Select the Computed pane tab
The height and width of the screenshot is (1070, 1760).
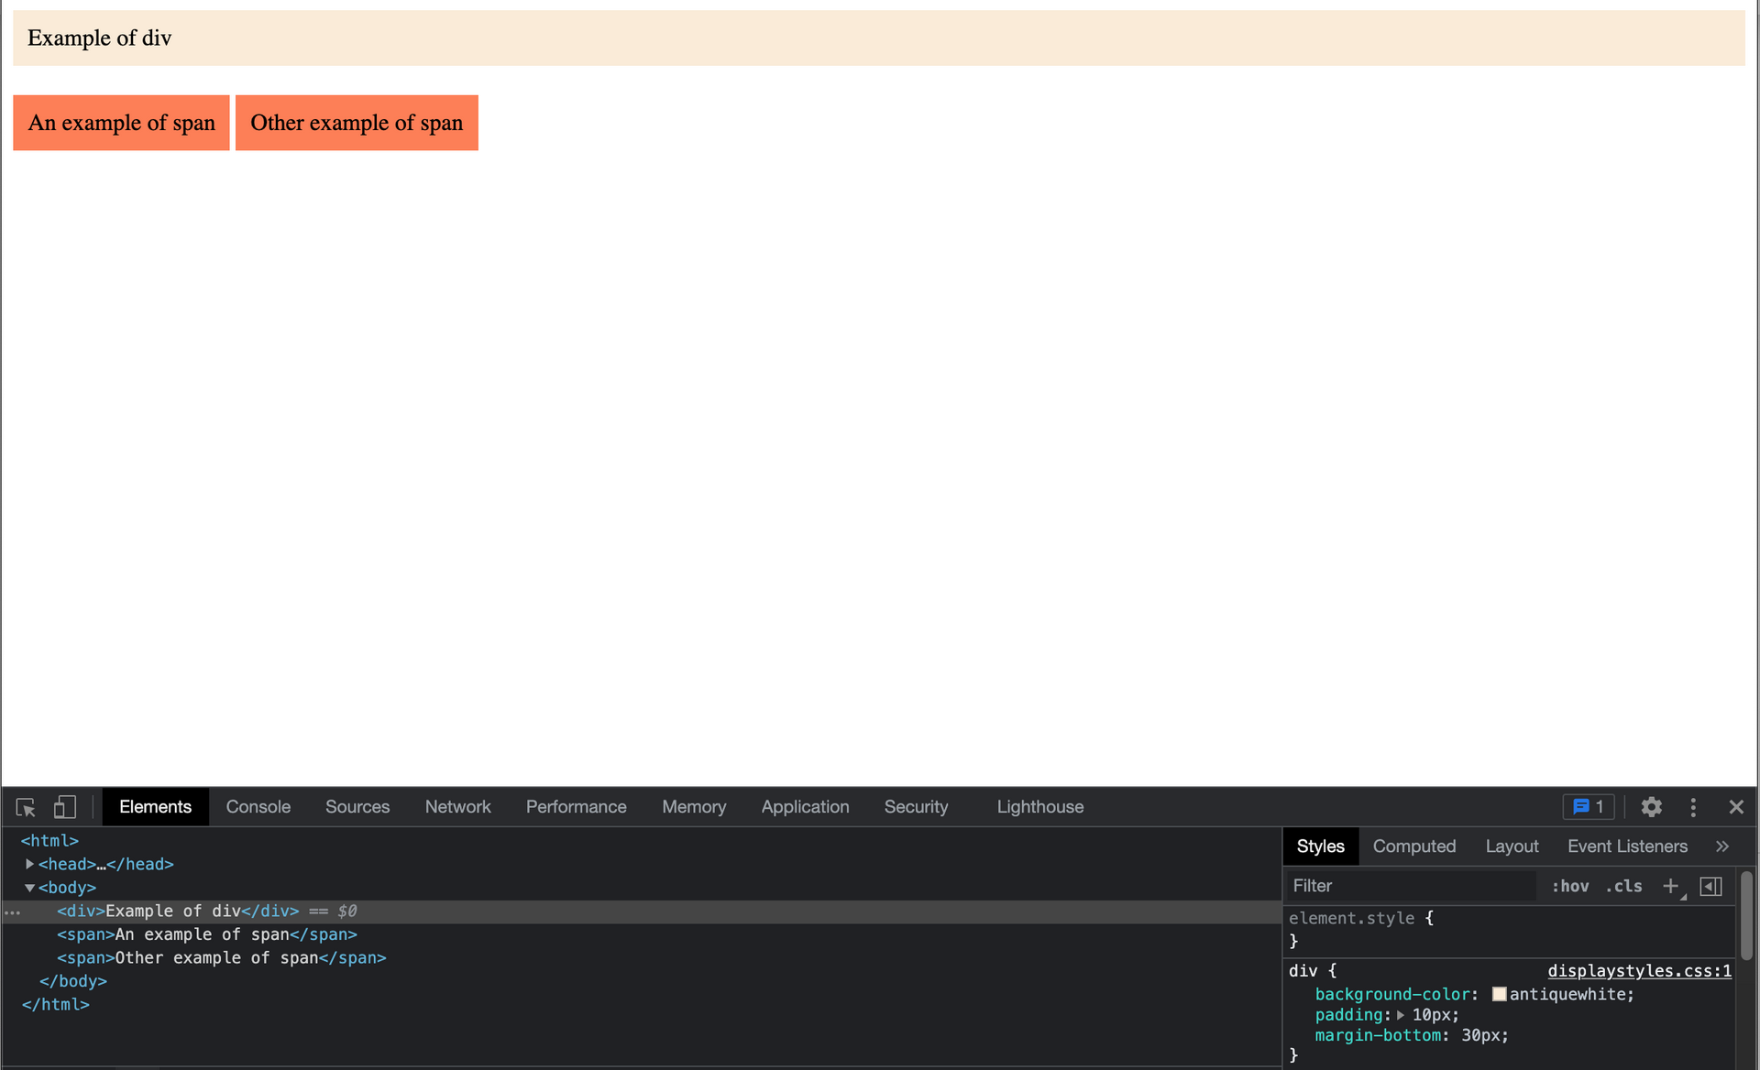(x=1413, y=846)
